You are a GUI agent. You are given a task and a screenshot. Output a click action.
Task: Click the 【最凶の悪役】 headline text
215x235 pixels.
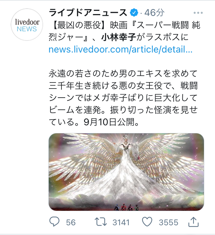[79, 25]
